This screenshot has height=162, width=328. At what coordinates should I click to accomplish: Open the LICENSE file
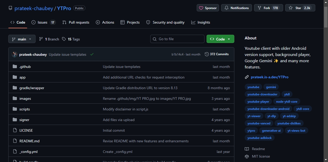[x=26, y=130]
